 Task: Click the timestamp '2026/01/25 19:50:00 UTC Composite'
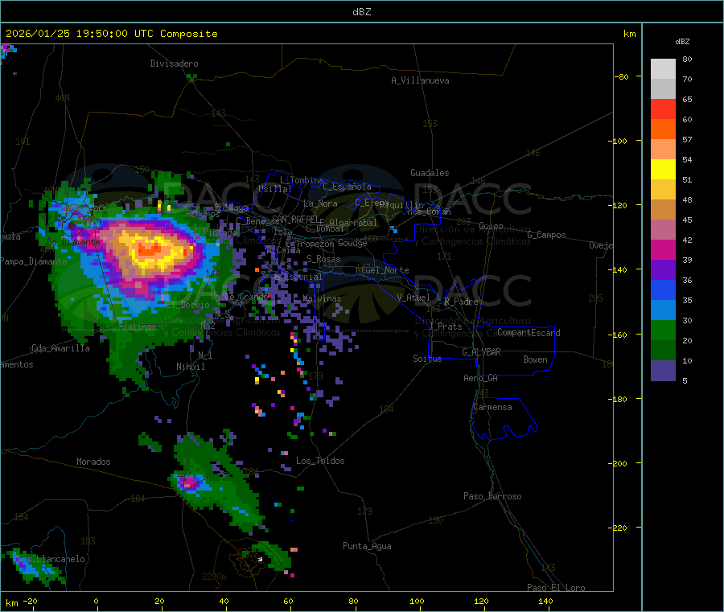coord(111,34)
